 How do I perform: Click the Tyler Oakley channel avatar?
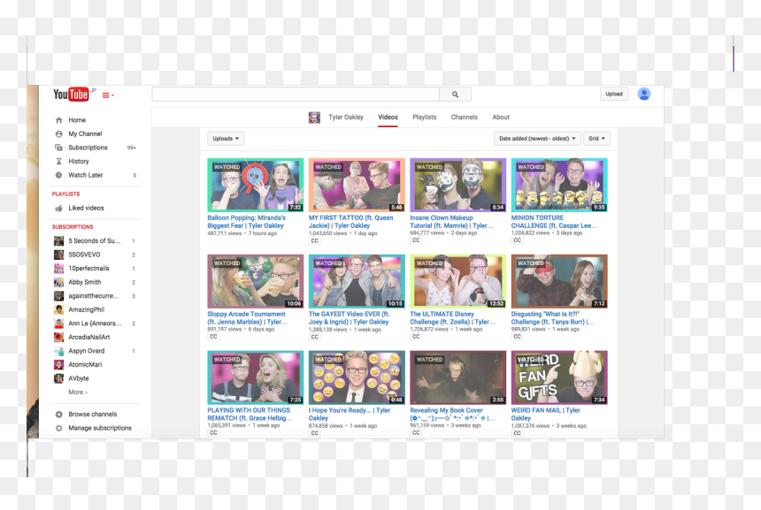314,118
